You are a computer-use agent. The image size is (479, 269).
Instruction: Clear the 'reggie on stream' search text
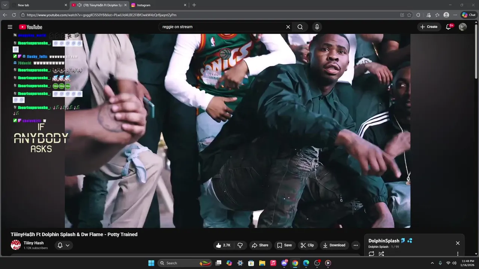tap(288, 27)
